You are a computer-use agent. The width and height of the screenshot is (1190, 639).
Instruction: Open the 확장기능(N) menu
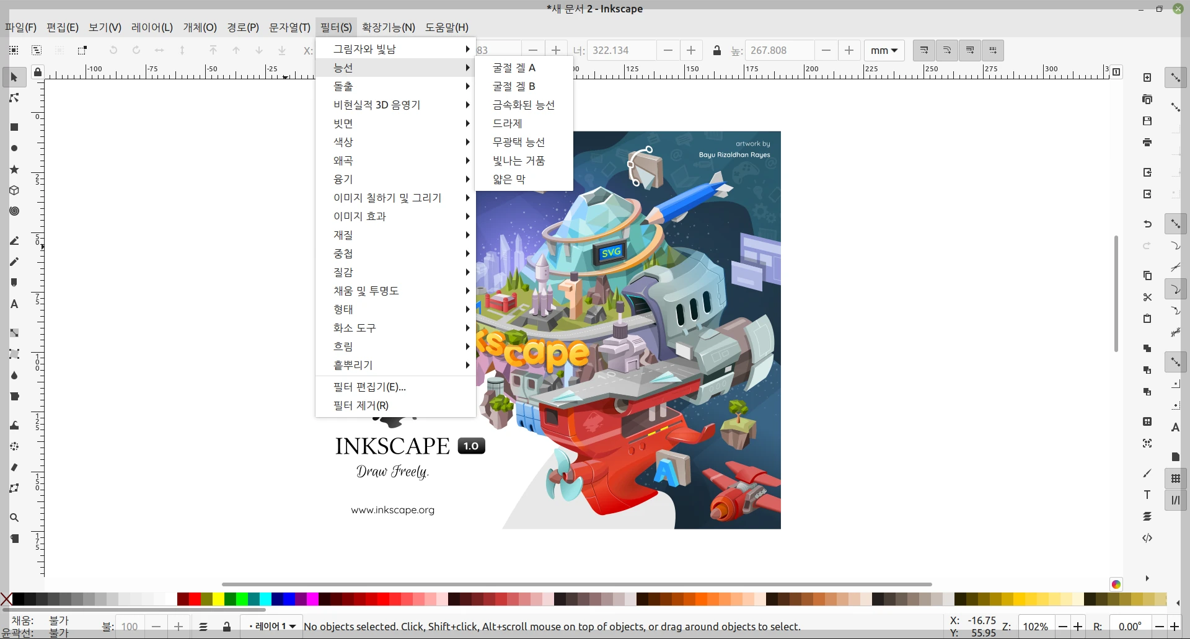click(x=389, y=27)
